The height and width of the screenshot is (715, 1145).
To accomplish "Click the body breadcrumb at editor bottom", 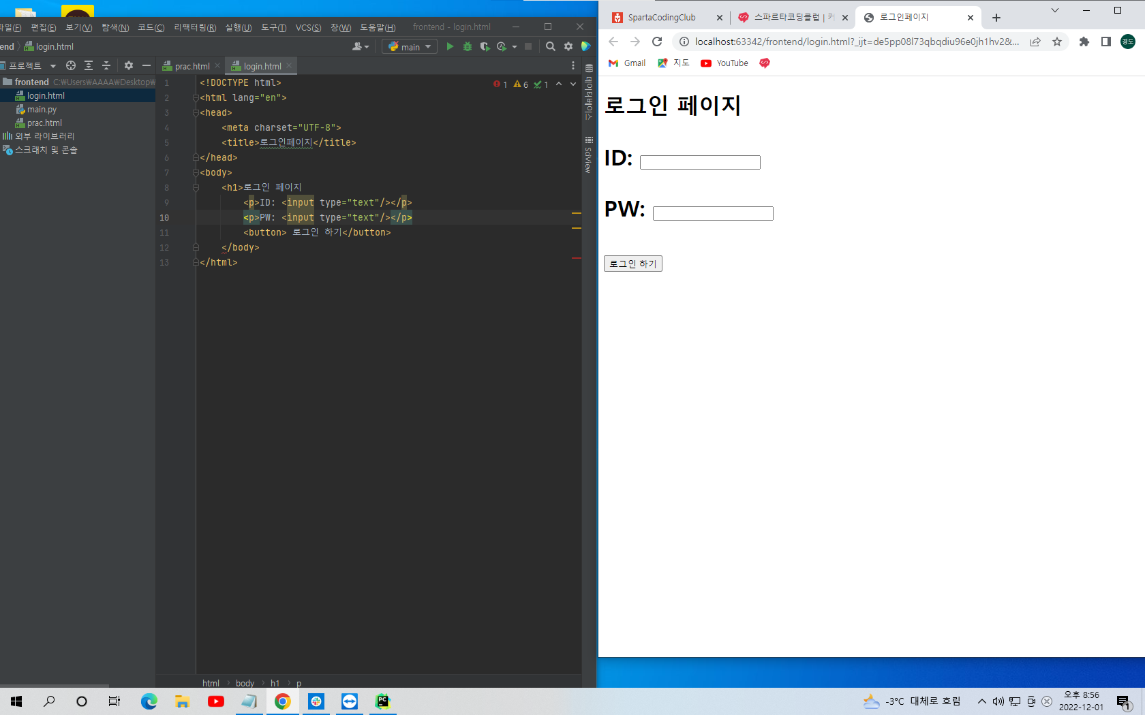I will [x=245, y=683].
